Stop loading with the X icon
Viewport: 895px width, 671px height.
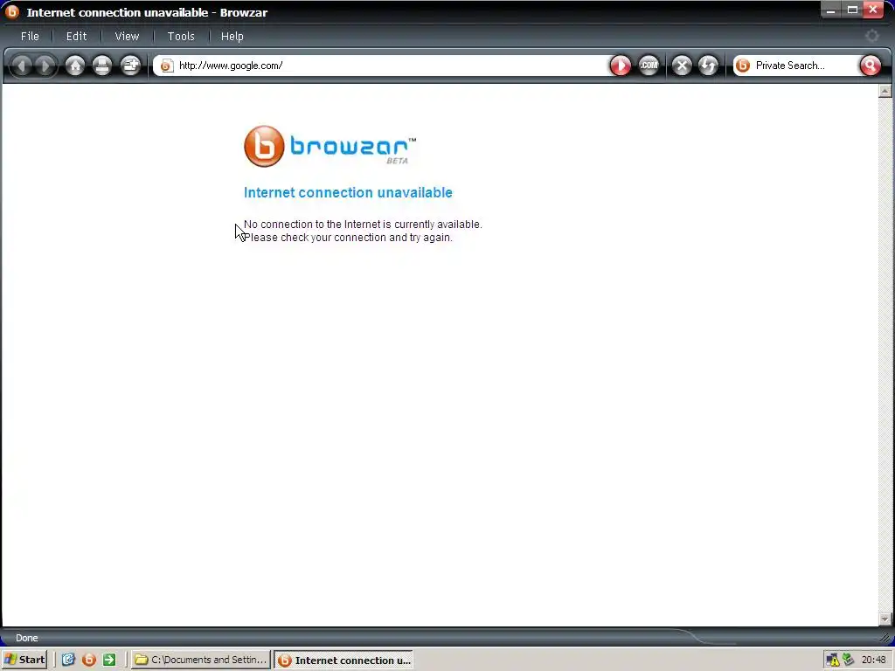click(682, 66)
